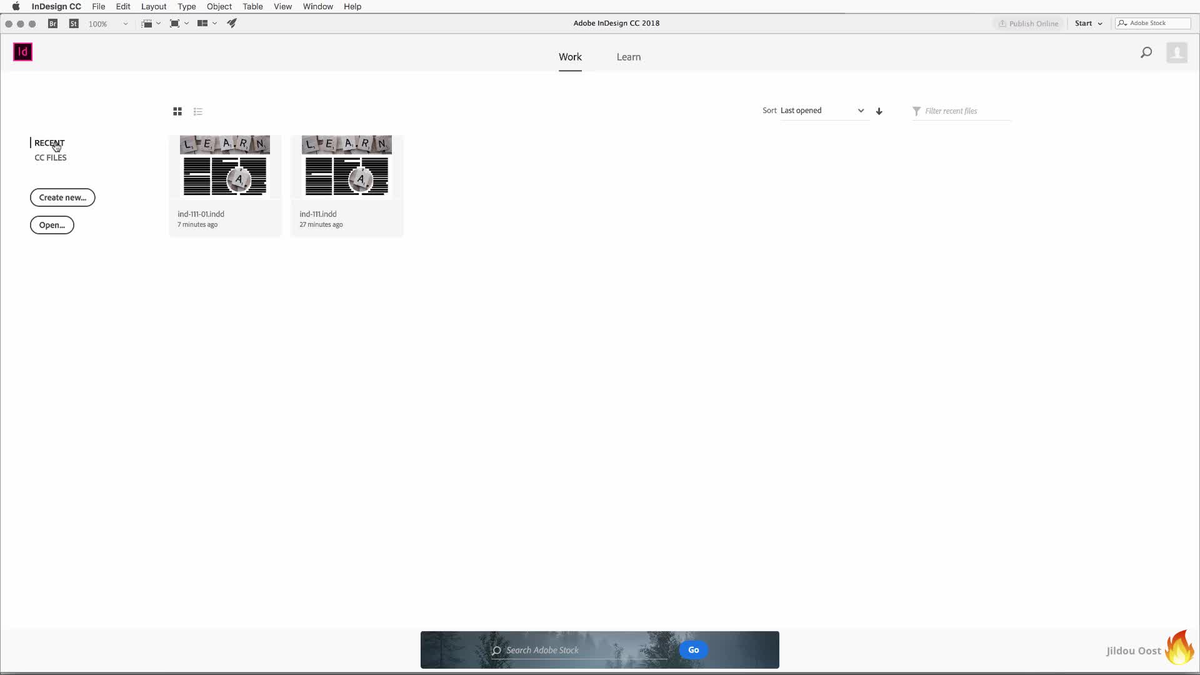Open the Layout menu
The height and width of the screenshot is (675, 1200).
point(154,6)
